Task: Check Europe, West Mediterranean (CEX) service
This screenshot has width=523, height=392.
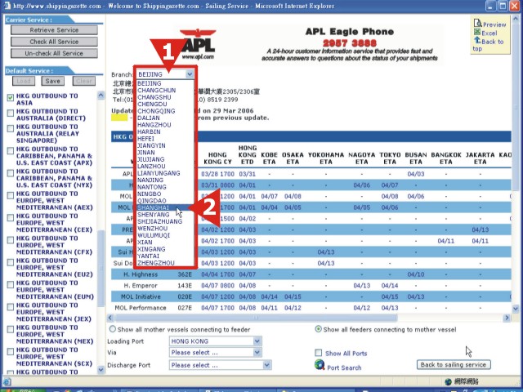Action: point(11,218)
